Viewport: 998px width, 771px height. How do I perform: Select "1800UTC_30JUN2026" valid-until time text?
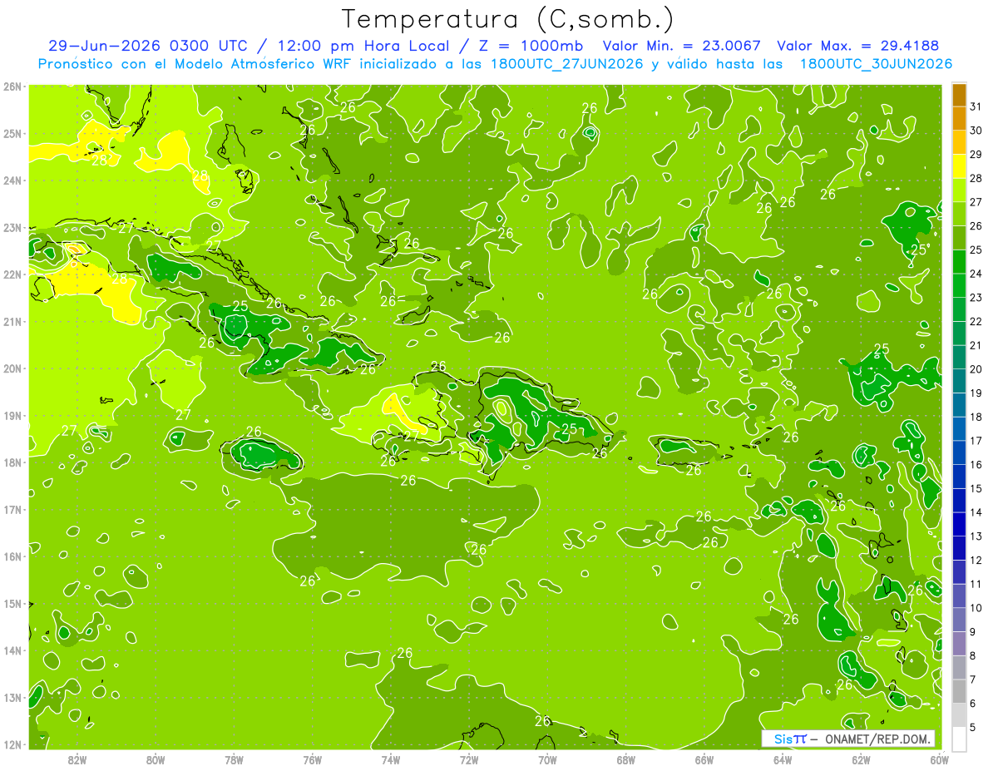(876, 64)
